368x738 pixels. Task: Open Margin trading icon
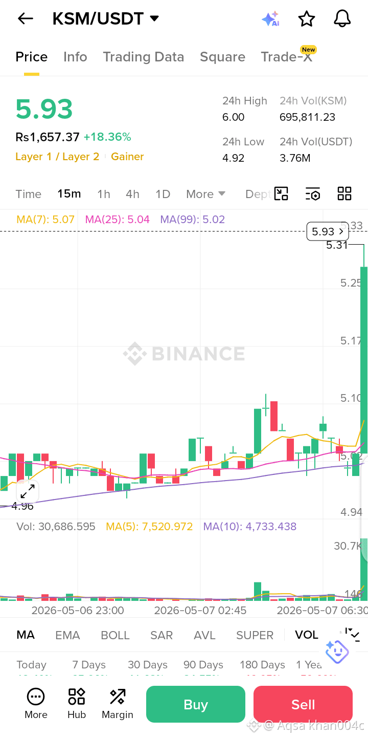(118, 704)
